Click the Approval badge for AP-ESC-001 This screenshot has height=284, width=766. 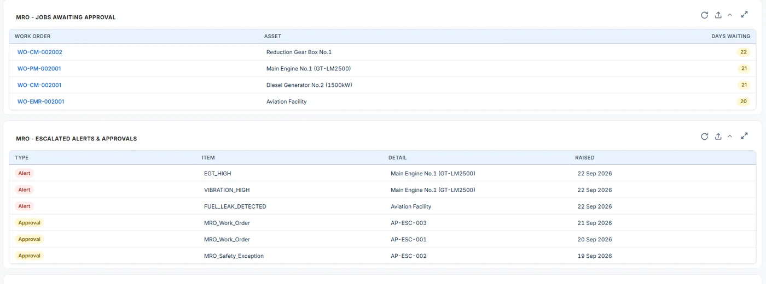[29, 239]
